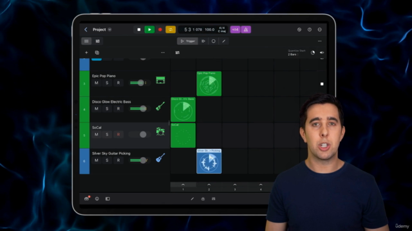Image resolution: width=412 pixels, height=231 pixels.
Task: Solo the Epic Pop Piano track
Action: tap(107, 83)
